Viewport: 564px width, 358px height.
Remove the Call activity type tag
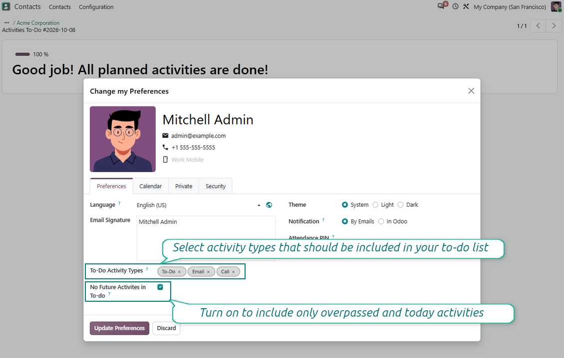tap(233, 272)
